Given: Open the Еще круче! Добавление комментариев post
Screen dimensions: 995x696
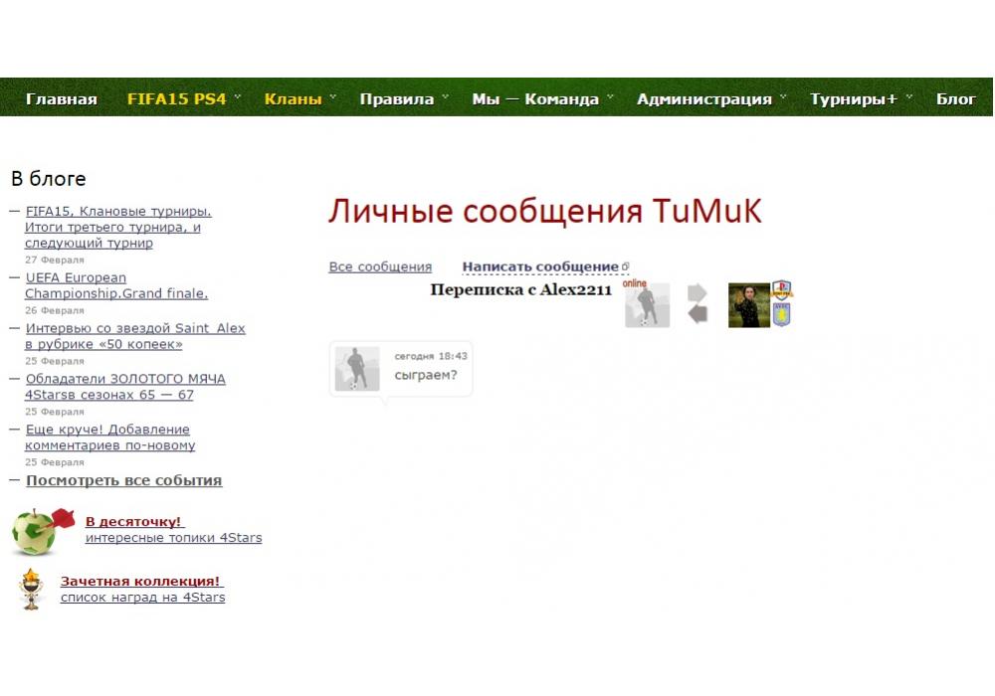Looking at the screenshot, I should pos(109,437).
